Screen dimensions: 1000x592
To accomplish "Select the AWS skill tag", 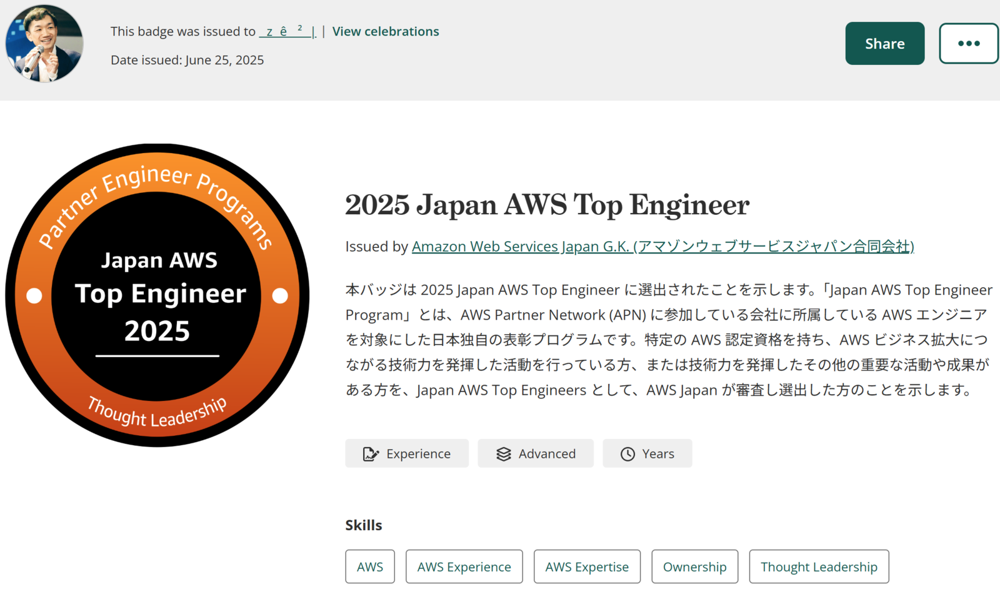I will (370, 567).
